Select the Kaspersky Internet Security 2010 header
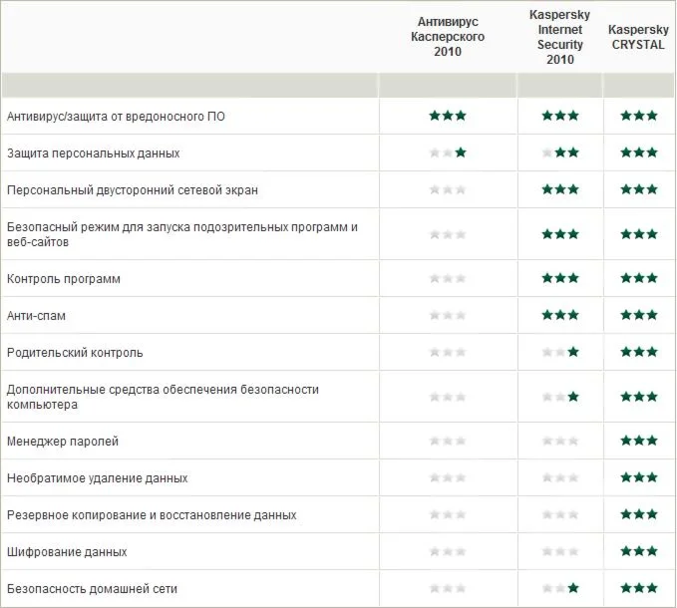677x608 pixels. coord(560,37)
